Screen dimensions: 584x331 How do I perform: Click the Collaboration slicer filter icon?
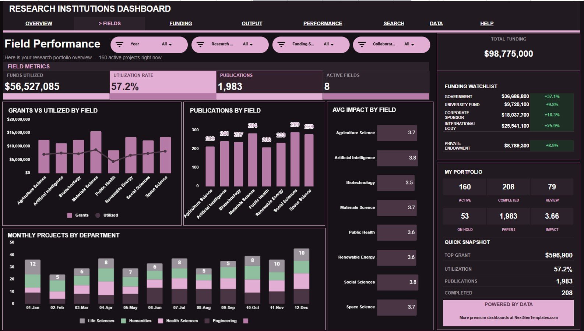pyautogui.click(x=362, y=45)
